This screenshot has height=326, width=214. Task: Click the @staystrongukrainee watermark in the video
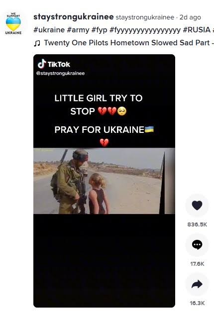[60, 73]
